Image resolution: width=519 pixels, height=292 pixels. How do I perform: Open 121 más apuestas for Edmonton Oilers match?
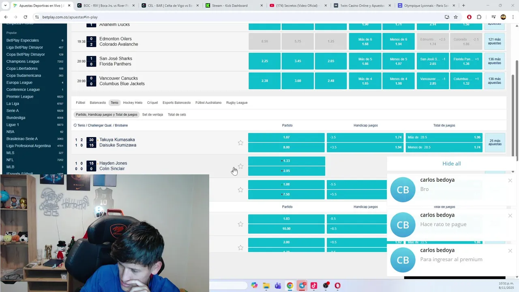point(495,41)
